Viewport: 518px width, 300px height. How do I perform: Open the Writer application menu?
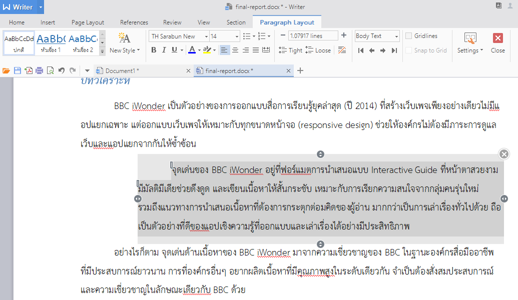point(18,7)
